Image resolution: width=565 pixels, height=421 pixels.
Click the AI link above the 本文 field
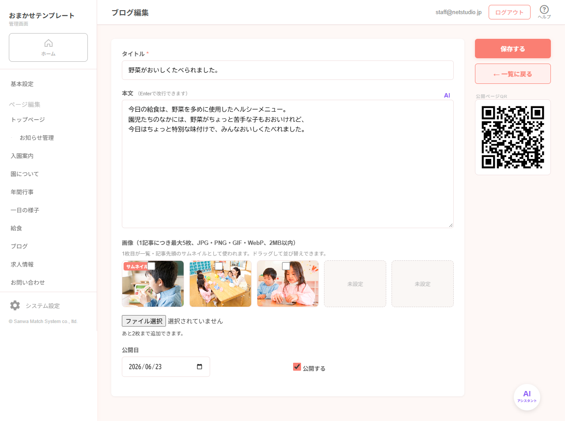[x=447, y=95]
